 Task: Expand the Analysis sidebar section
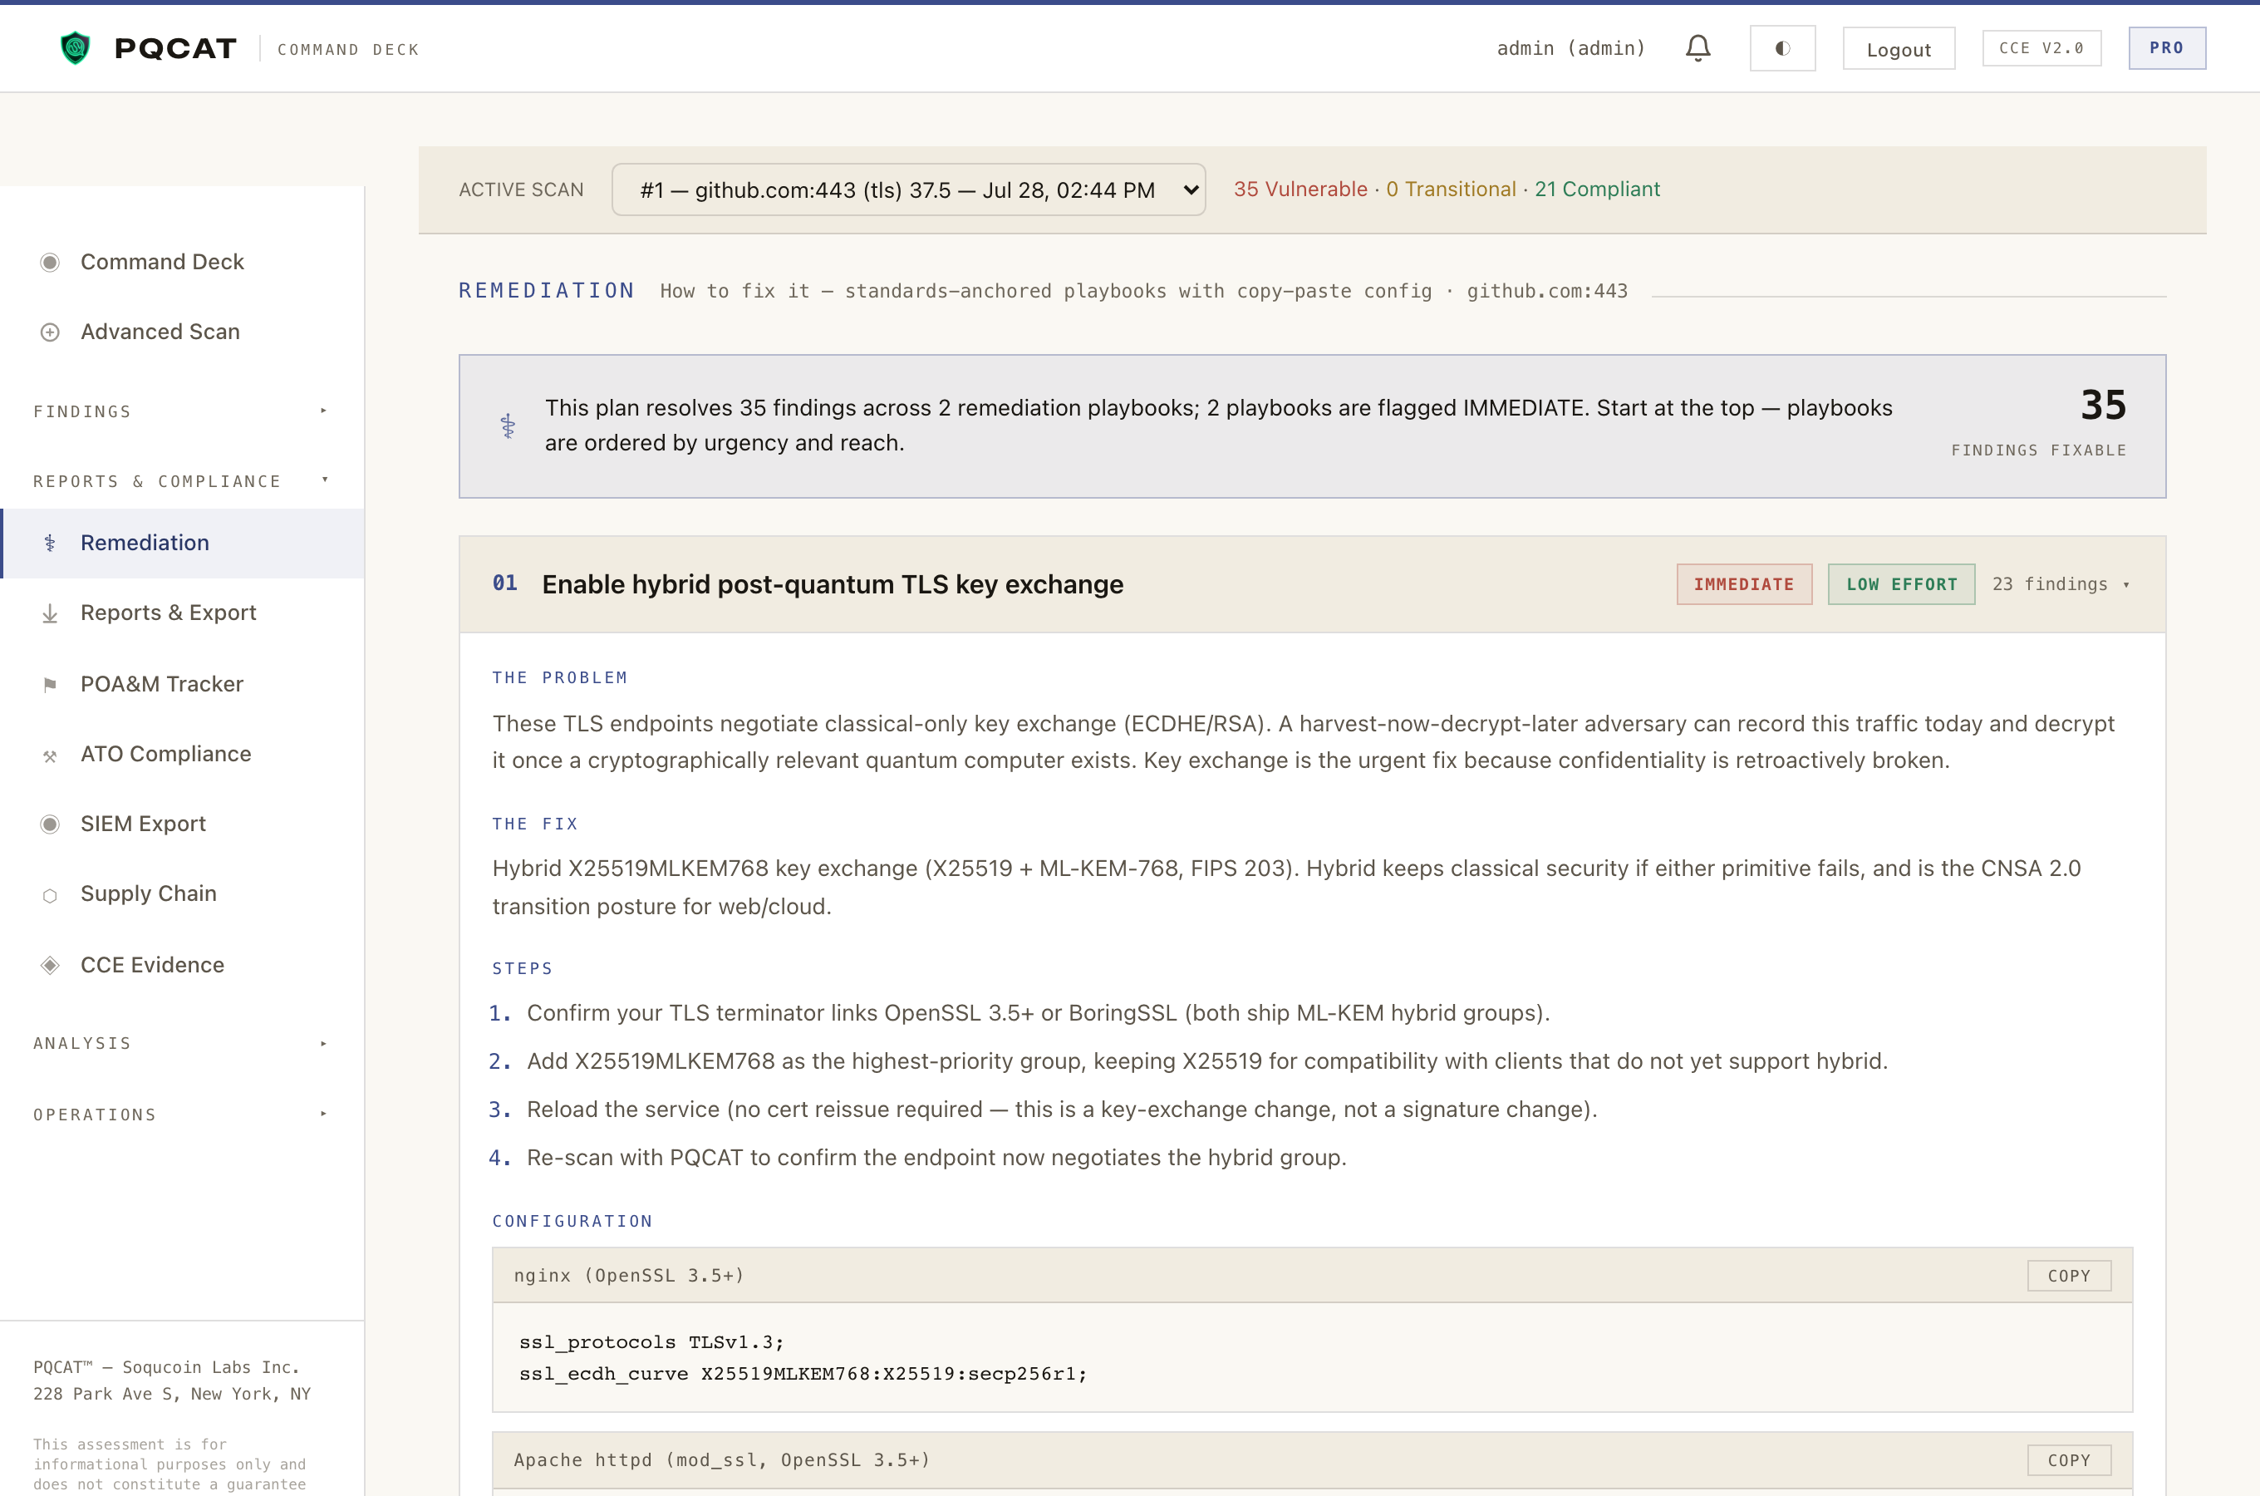pyautogui.click(x=181, y=1044)
